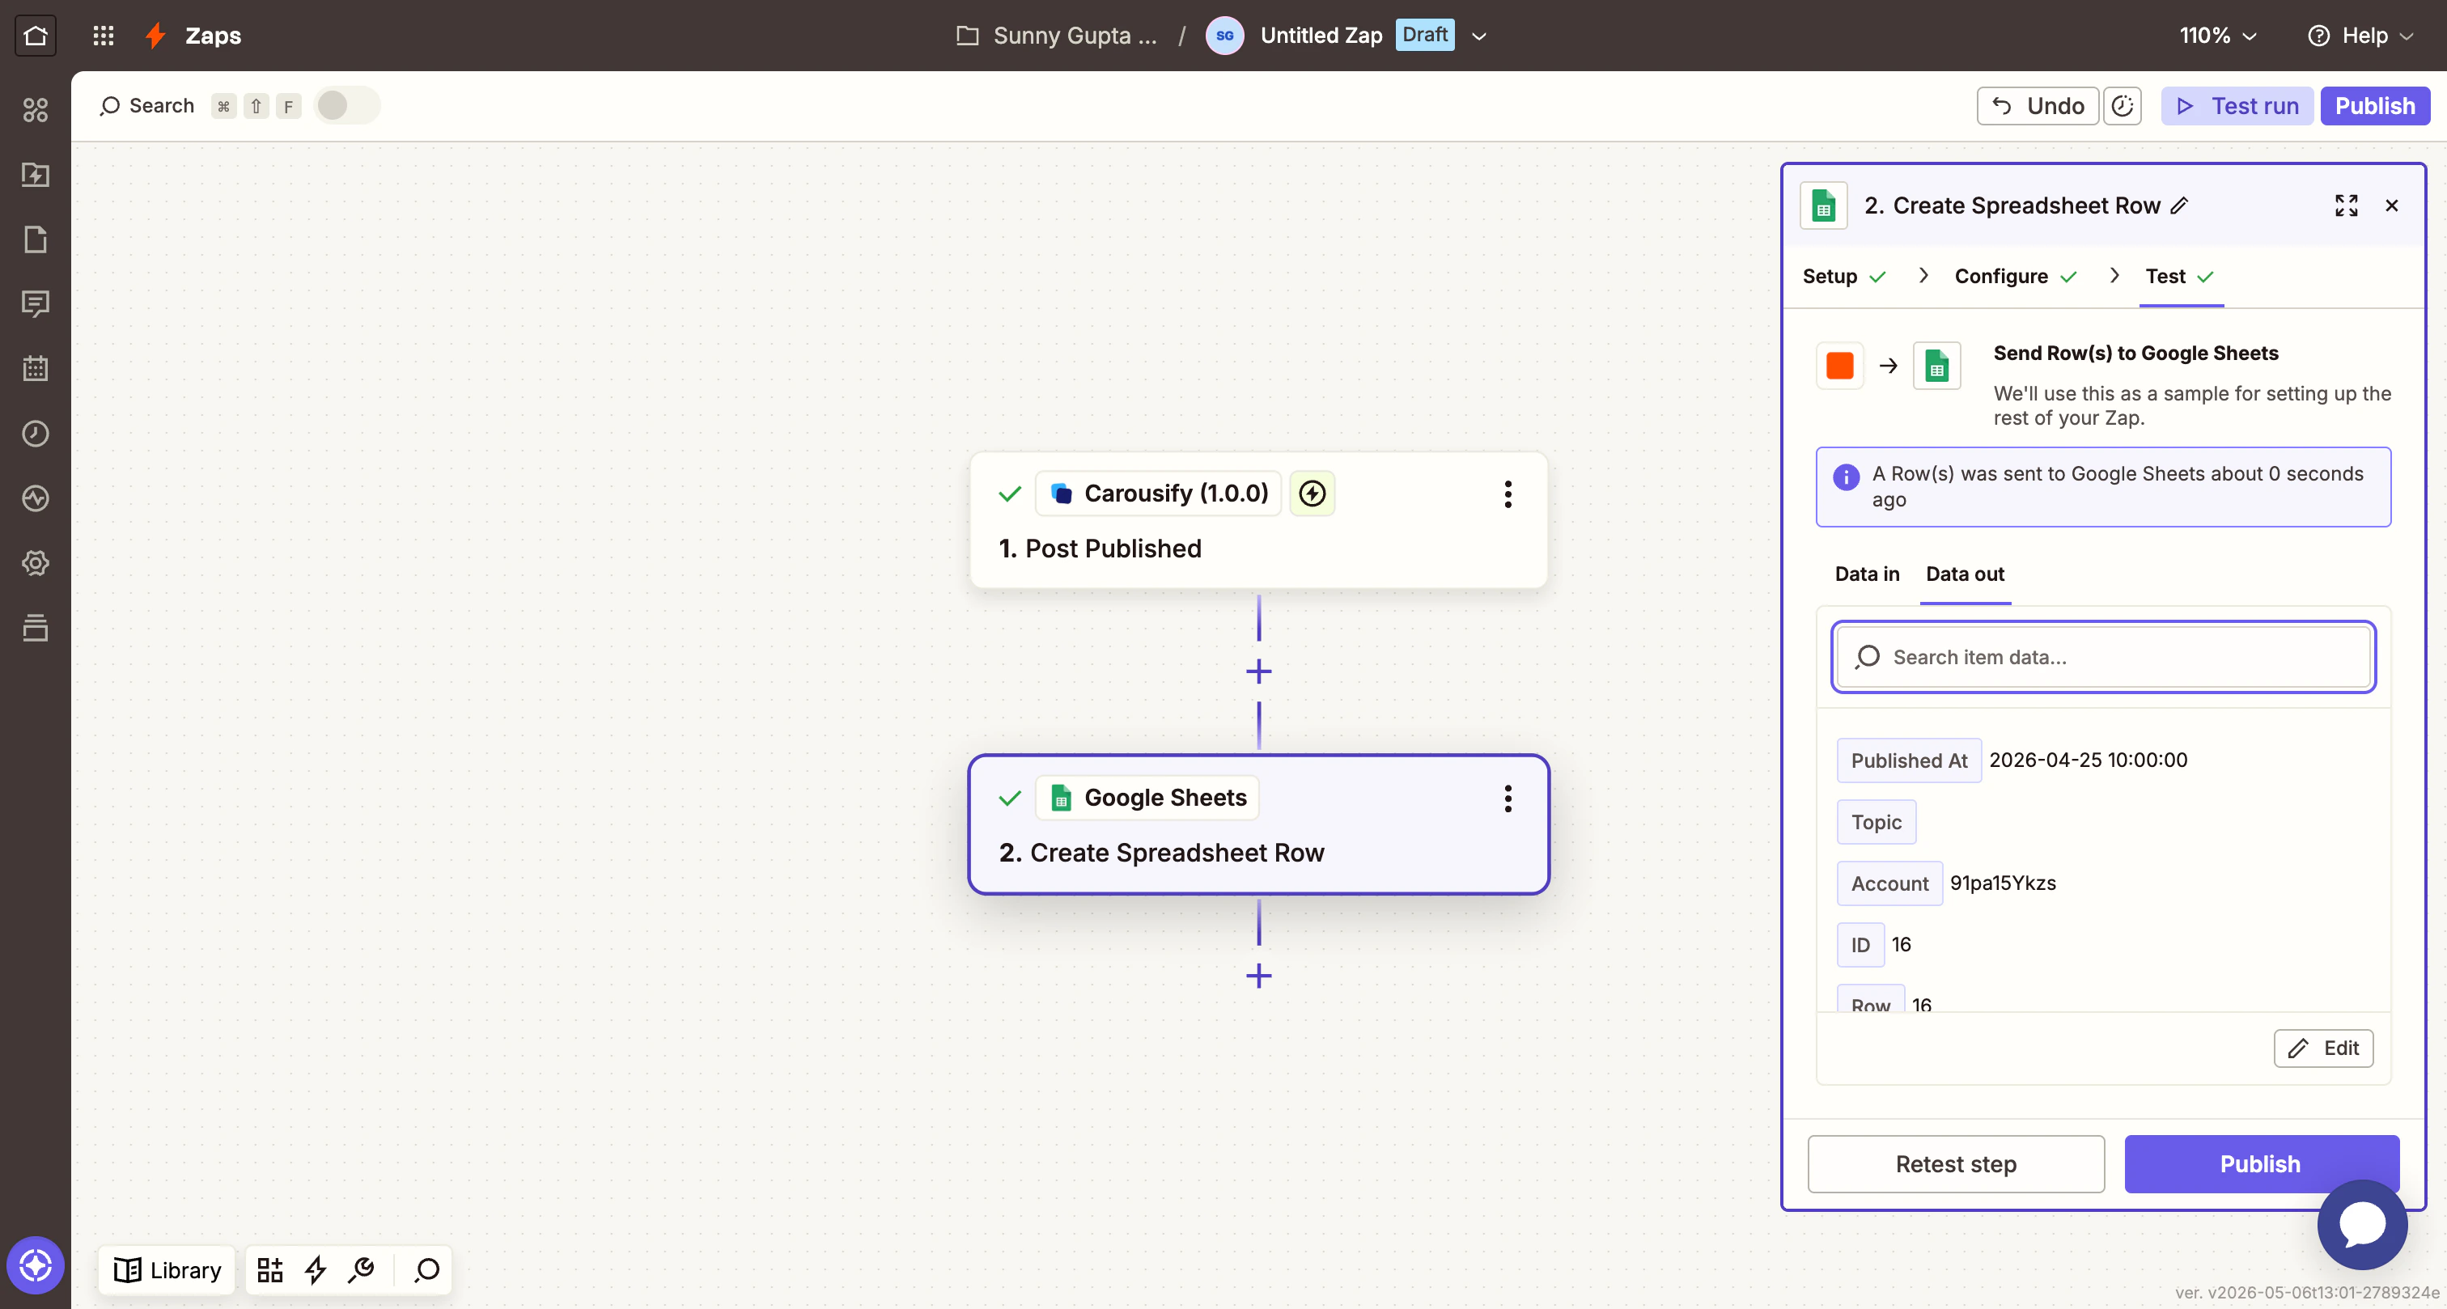
Task: Open the comments icon in left sidebar
Action: [35, 304]
